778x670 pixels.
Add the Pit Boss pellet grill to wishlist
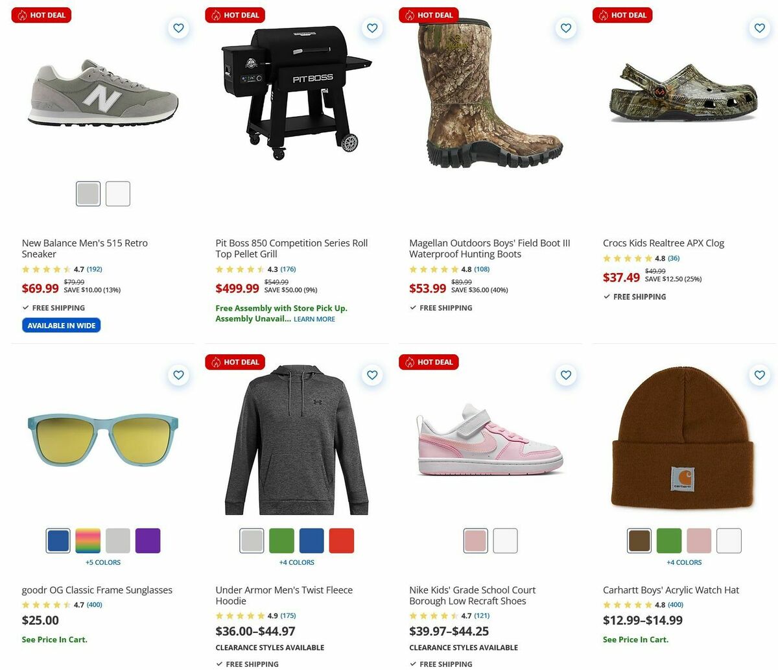tap(372, 28)
